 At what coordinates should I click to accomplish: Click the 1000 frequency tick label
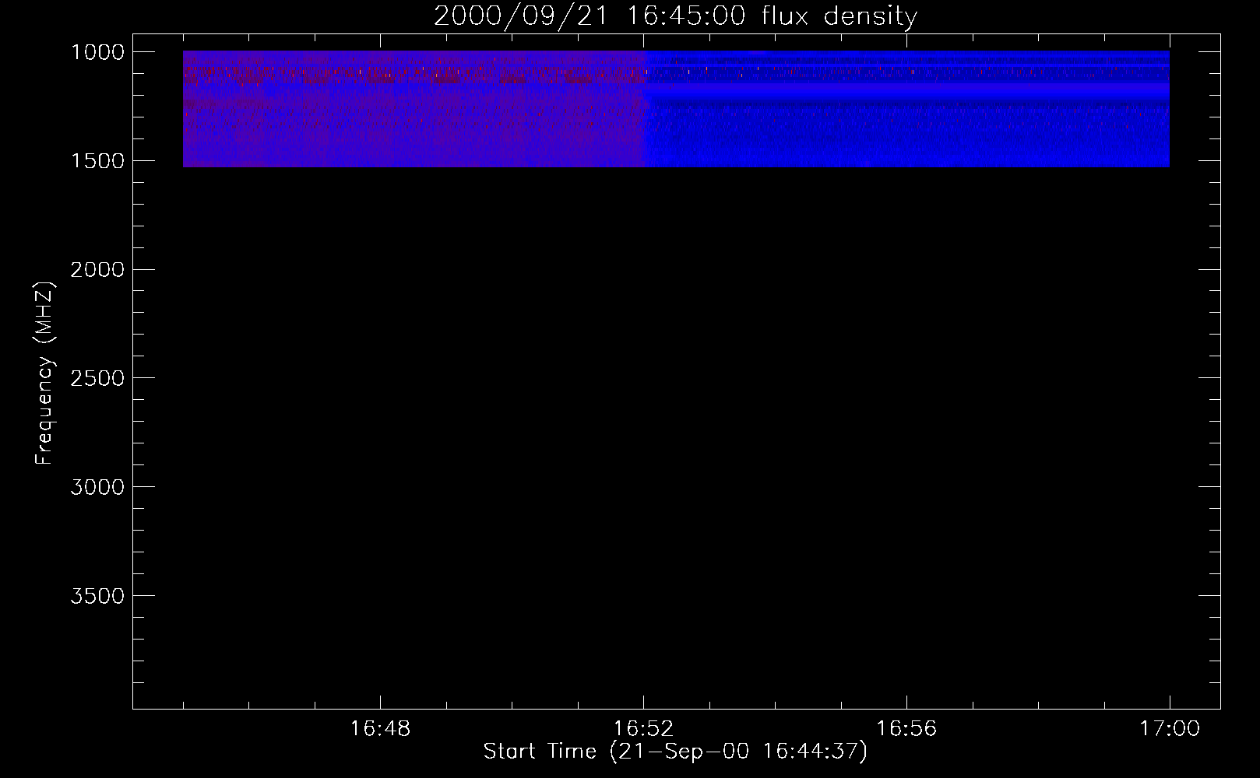pyautogui.click(x=97, y=52)
